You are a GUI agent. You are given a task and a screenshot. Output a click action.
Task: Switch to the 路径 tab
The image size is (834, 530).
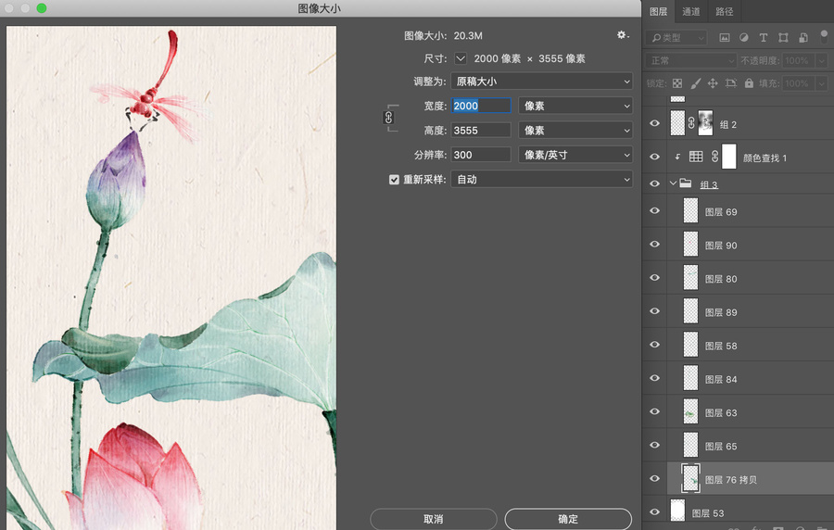coord(724,11)
